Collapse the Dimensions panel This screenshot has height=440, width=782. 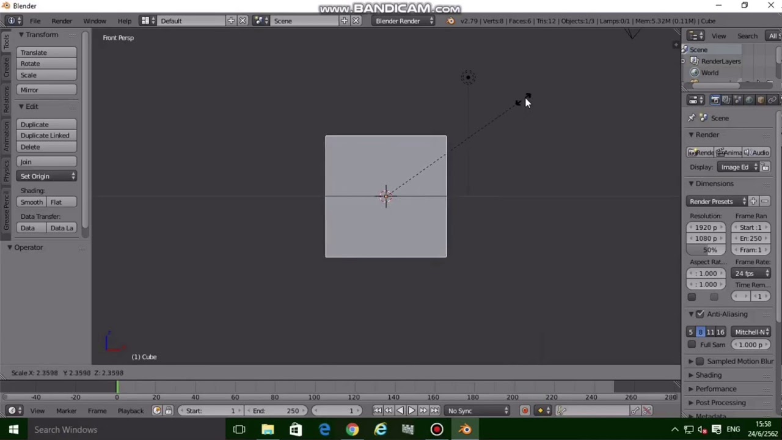(691, 183)
